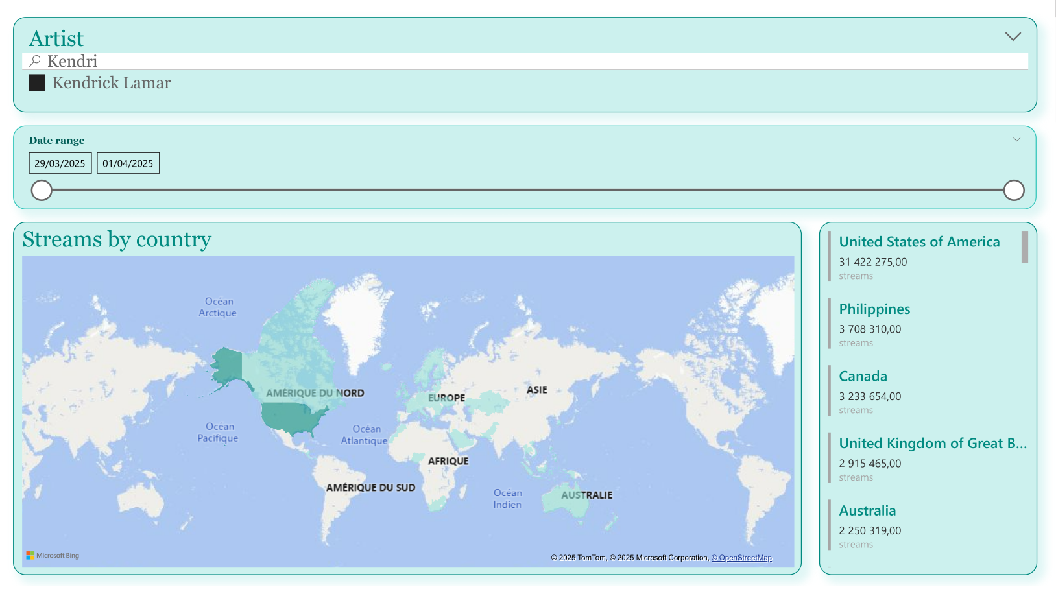Click the country list vertical scrollbar

[1024, 248]
